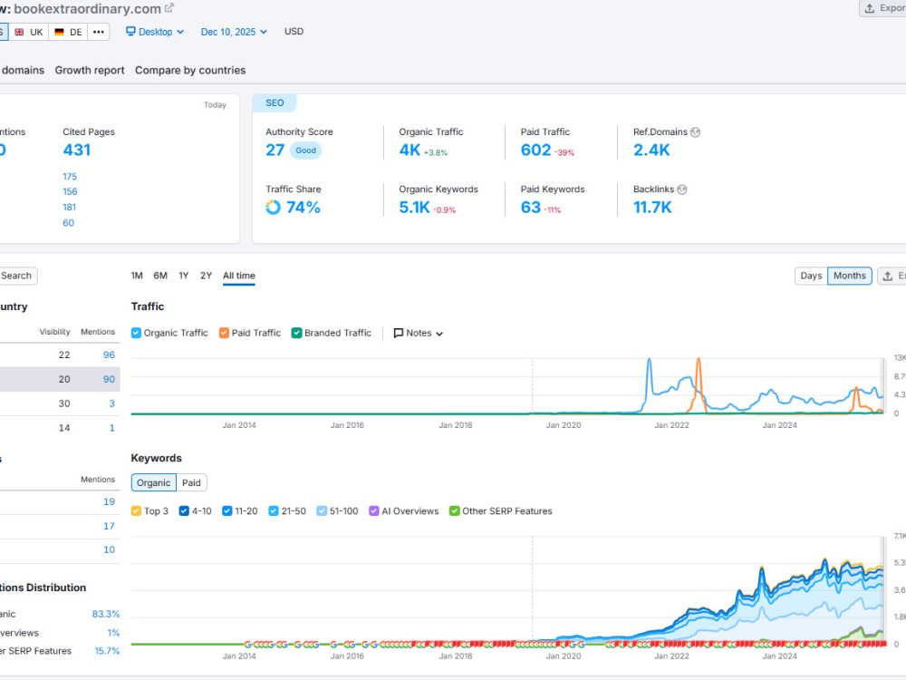The image size is (906, 680).
Task: Switch chart to Days view
Action: (x=811, y=276)
